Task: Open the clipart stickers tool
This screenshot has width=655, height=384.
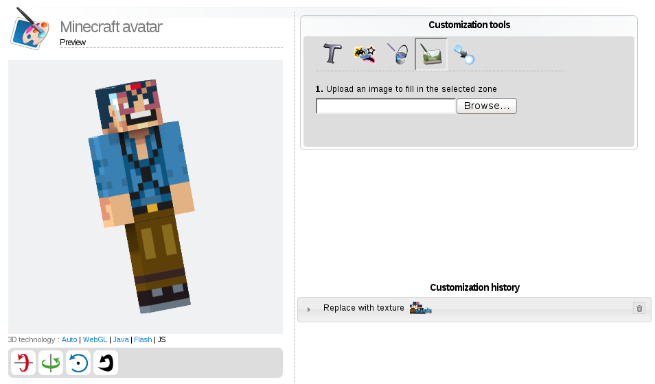Action: tap(365, 54)
